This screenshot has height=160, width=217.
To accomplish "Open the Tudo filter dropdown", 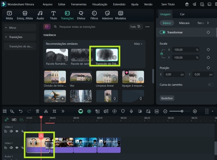I will point(136,27).
